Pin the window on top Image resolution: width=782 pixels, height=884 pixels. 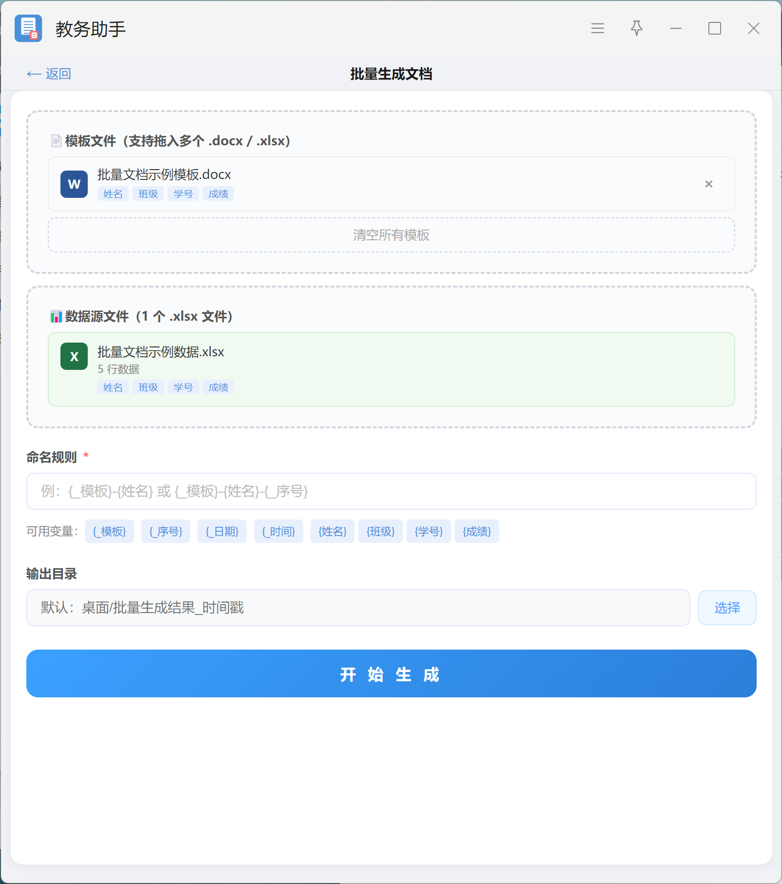point(637,28)
